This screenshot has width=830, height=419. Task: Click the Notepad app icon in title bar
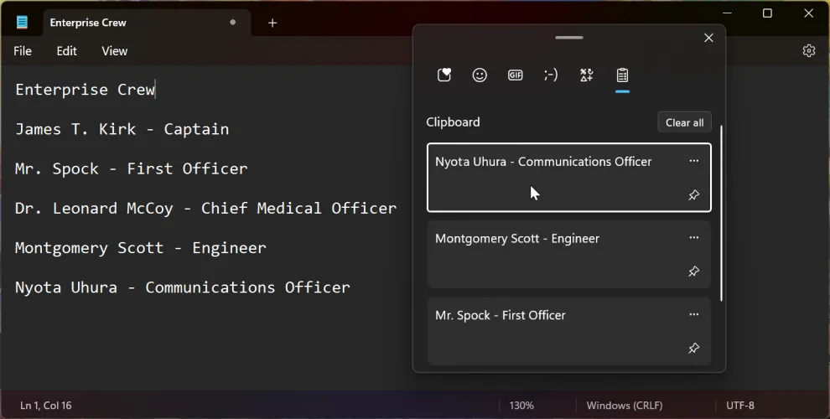click(x=22, y=23)
